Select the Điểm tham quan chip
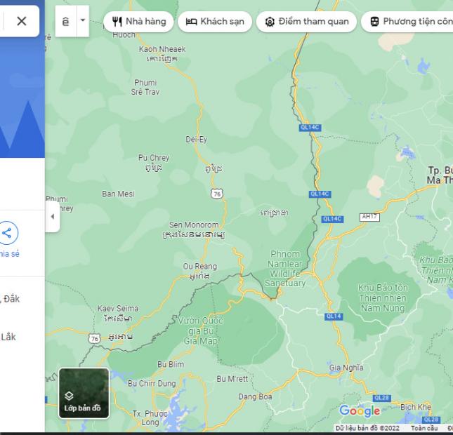 [306, 22]
